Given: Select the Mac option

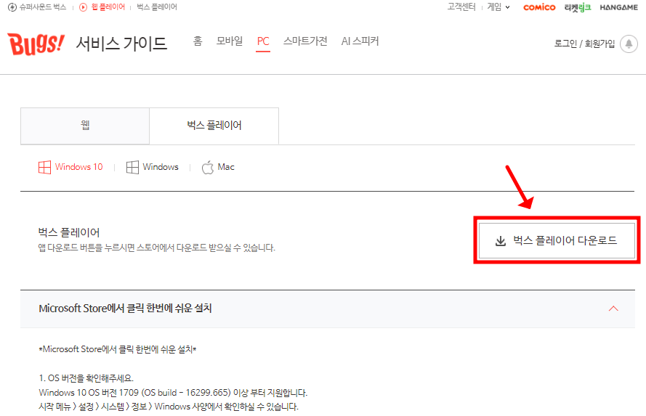Looking at the screenshot, I should [x=218, y=167].
